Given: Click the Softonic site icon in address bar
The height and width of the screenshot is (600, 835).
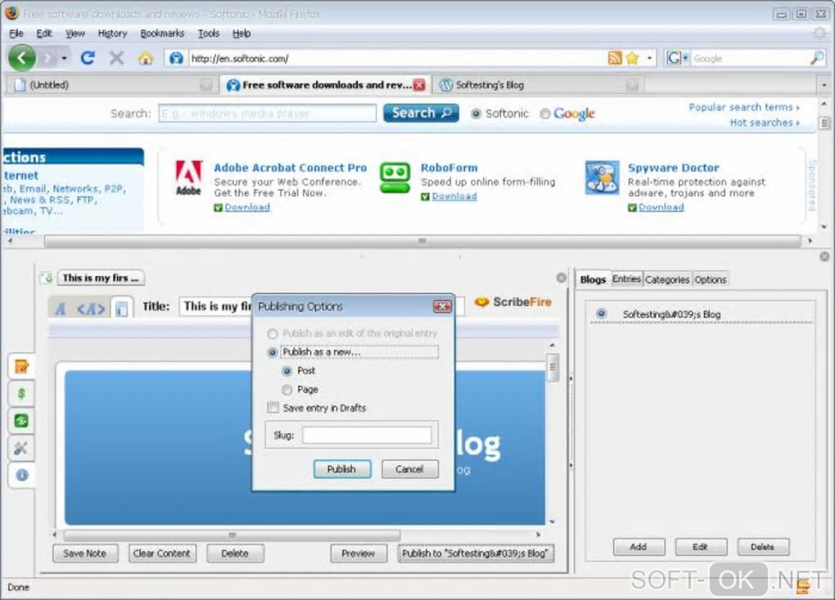Looking at the screenshot, I should [x=176, y=58].
